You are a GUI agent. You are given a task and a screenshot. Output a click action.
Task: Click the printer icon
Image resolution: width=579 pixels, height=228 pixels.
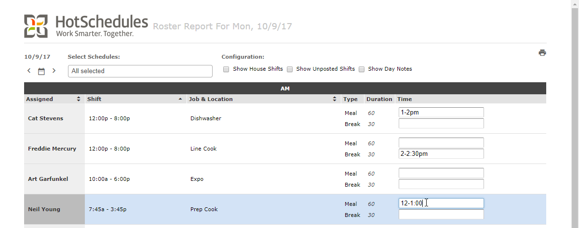coord(542,53)
